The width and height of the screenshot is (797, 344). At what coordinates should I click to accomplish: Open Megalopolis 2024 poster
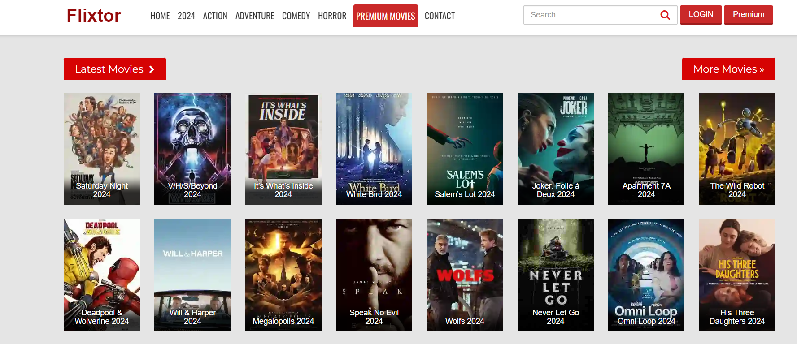(283, 275)
